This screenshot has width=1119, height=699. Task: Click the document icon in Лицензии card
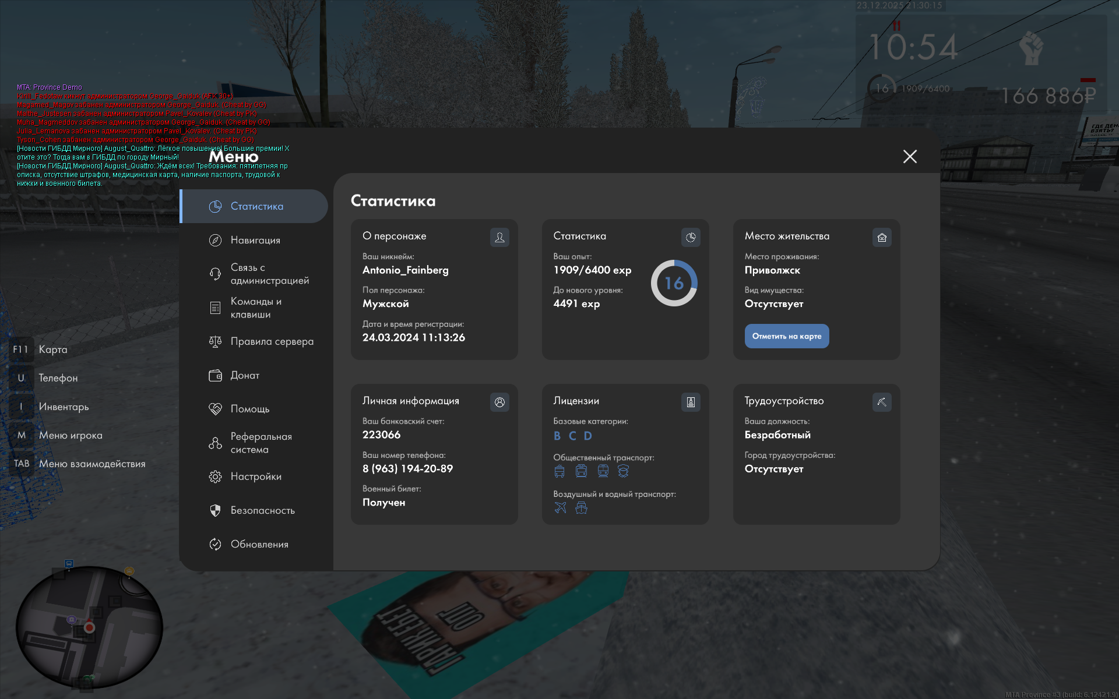691,402
